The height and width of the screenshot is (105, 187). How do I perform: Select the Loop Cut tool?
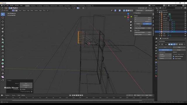point(3,53)
